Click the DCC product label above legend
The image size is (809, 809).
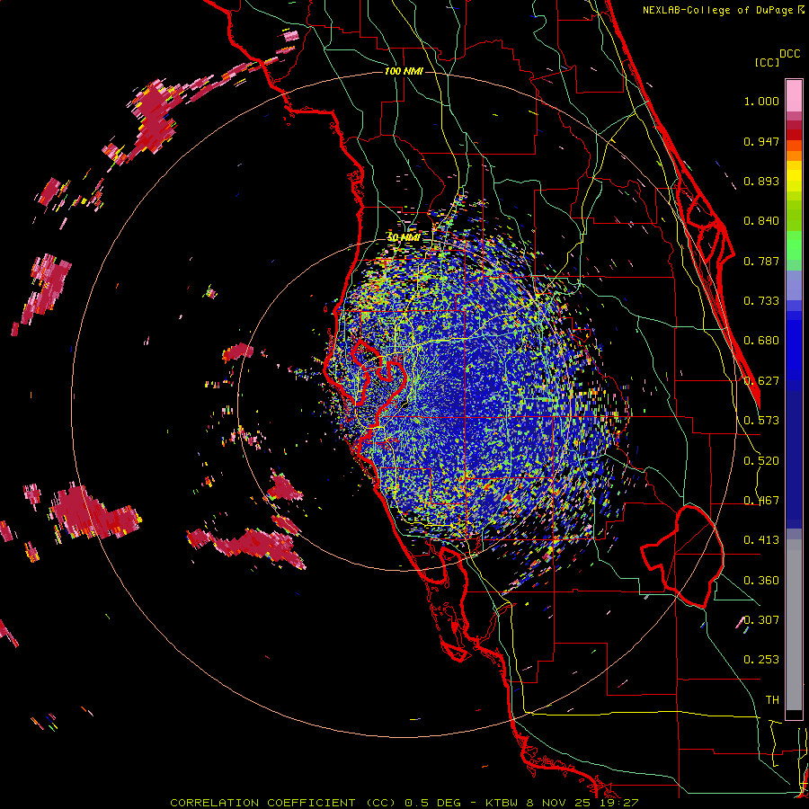pyautogui.click(x=789, y=54)
